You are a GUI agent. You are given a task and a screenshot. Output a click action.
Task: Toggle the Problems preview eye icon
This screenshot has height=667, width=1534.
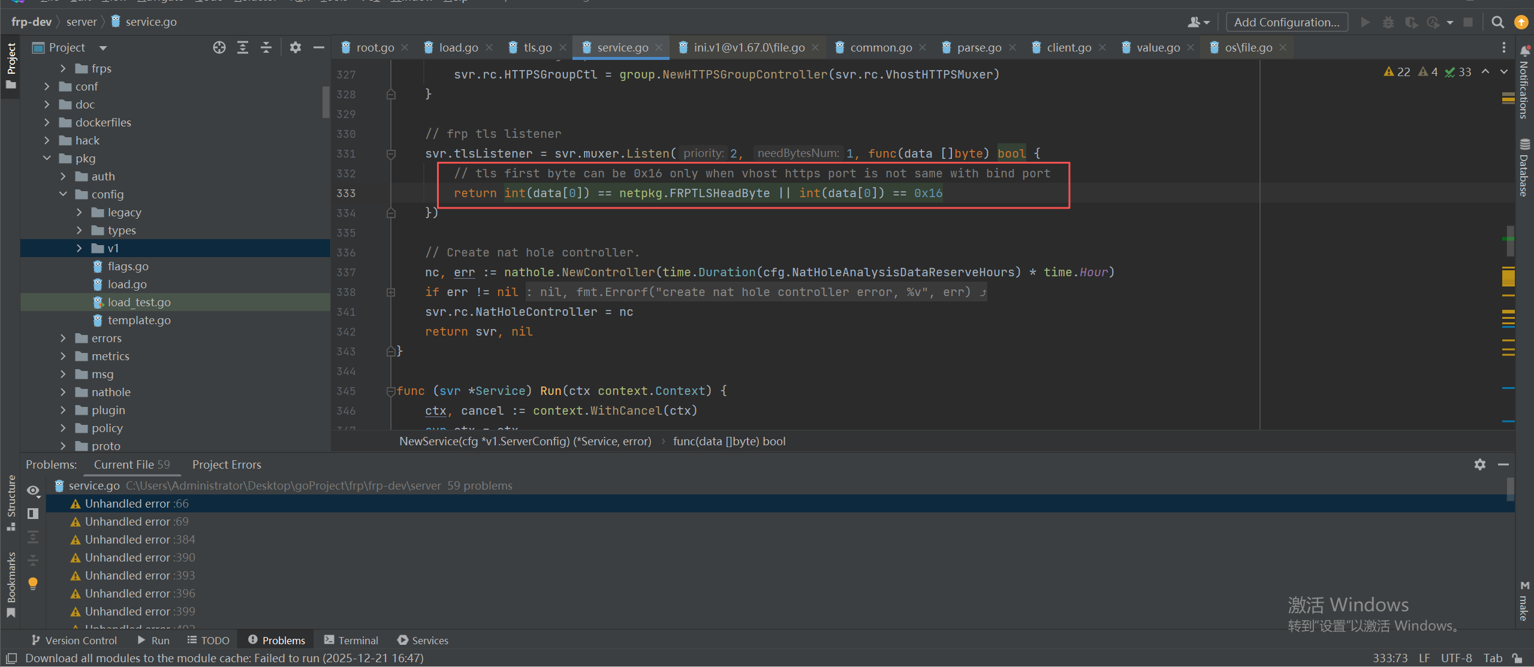(33, 491)
